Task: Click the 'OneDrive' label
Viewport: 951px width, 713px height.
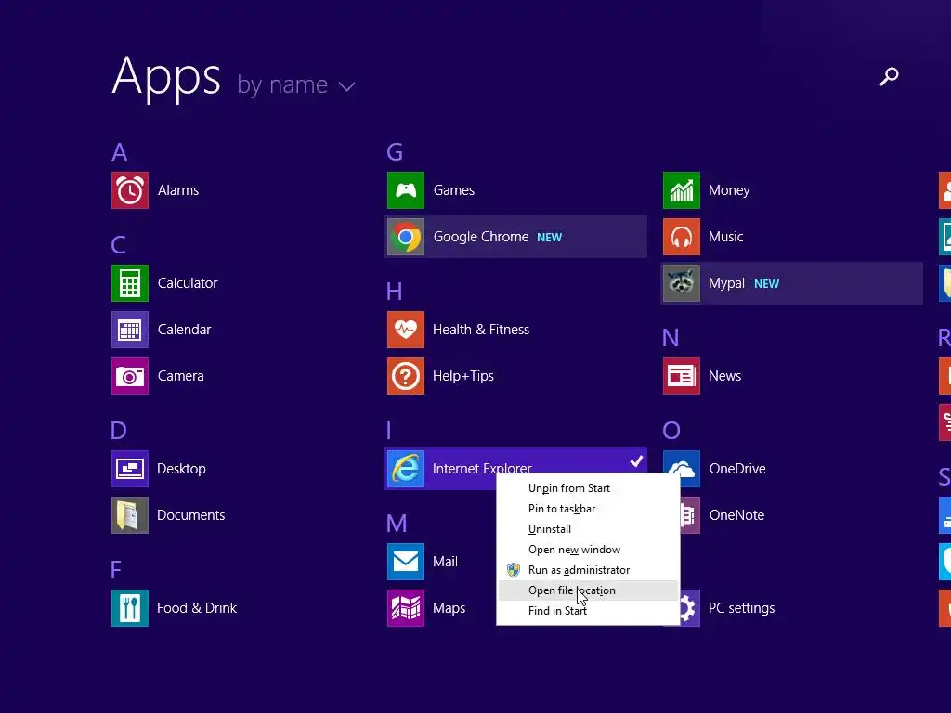Action: 737,469
